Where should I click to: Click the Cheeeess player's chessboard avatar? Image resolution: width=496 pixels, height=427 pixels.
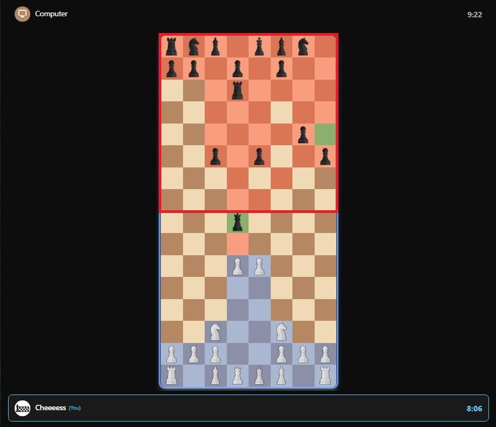(22, 408)
